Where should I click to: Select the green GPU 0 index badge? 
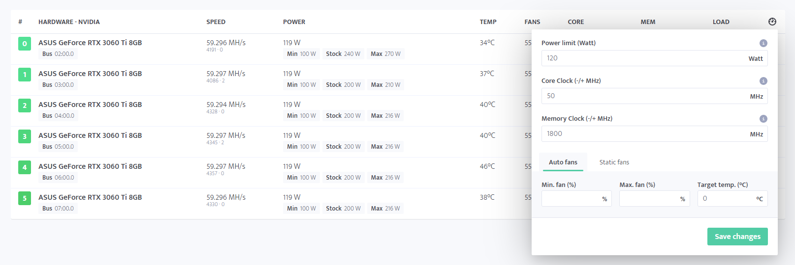(25, 44)
